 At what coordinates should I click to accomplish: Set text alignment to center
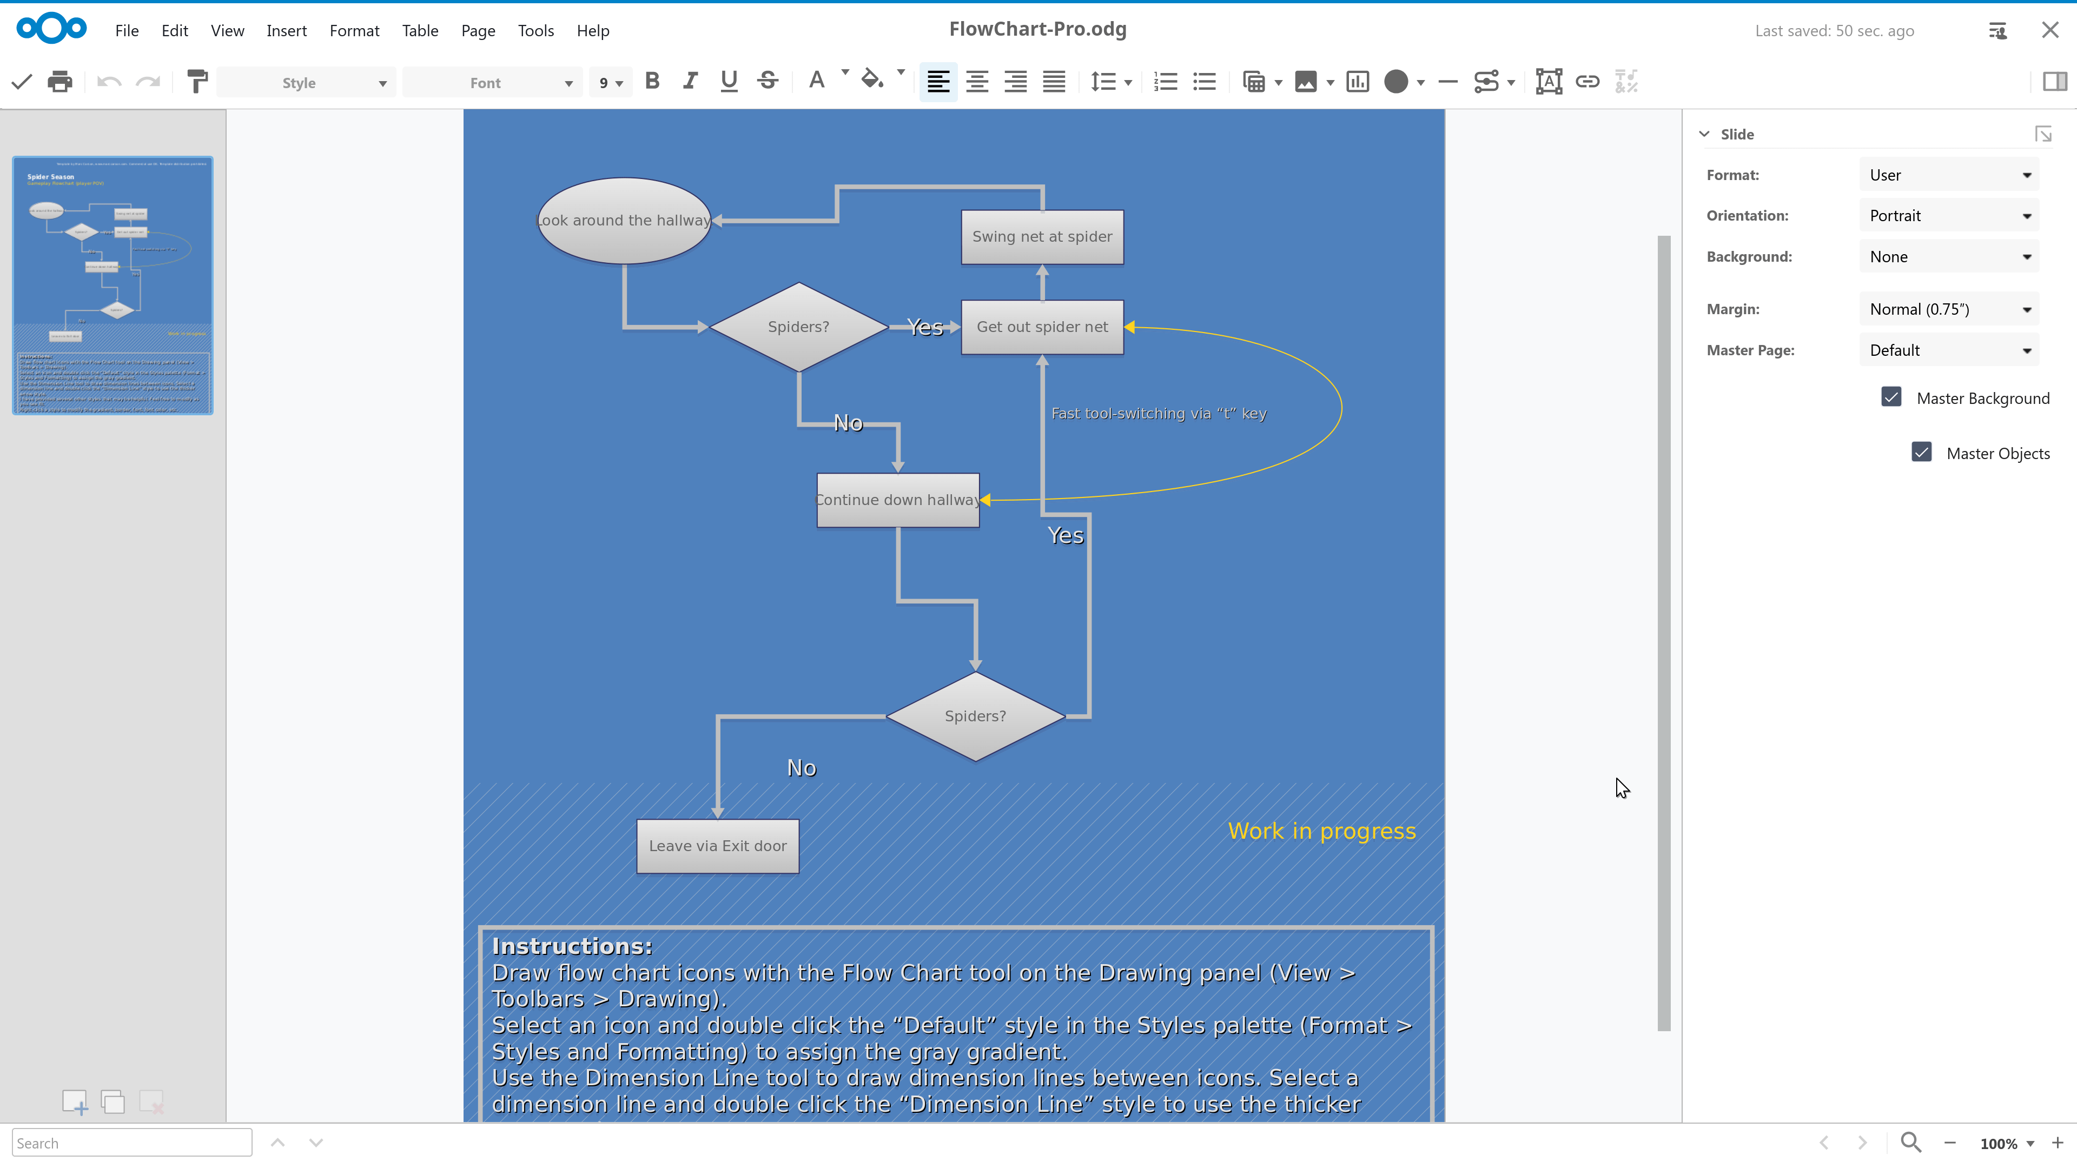click(x=977, y=82)
